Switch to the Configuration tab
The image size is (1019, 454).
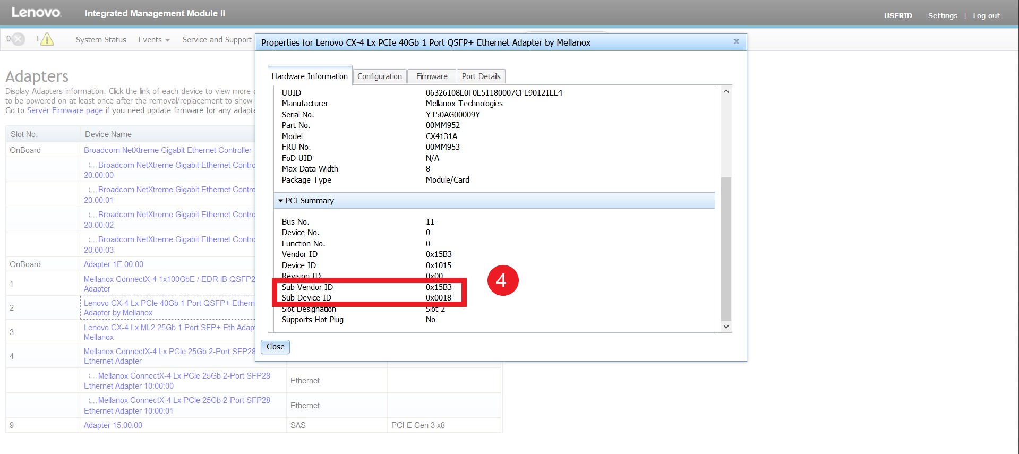379,76
